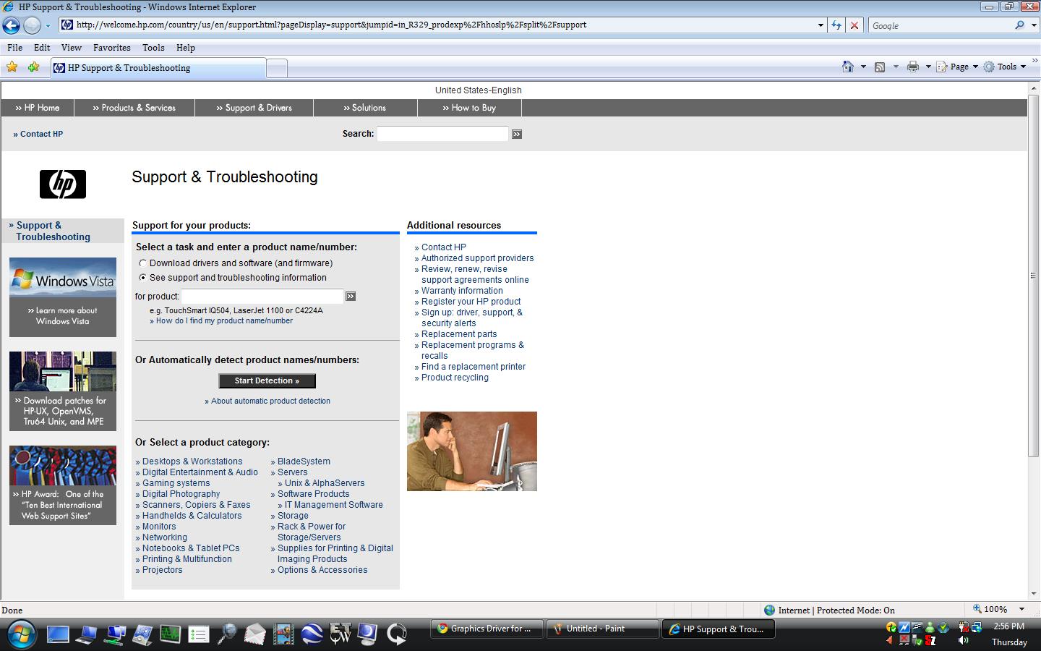Open the recent pages dropdown arrow

tap(48, 25)
